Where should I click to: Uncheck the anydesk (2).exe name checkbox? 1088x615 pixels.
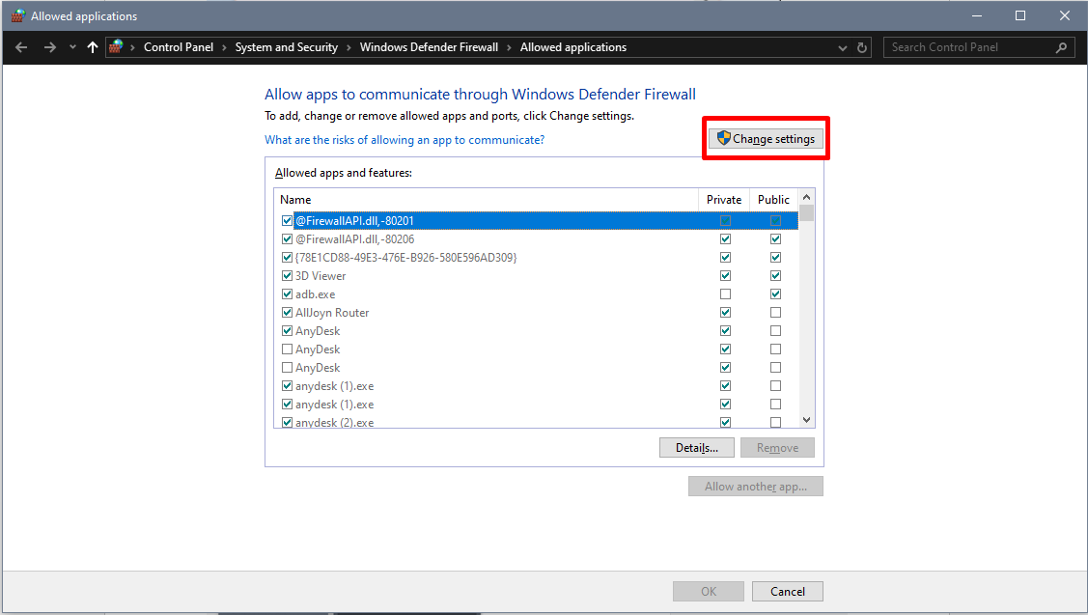point(288,422)
